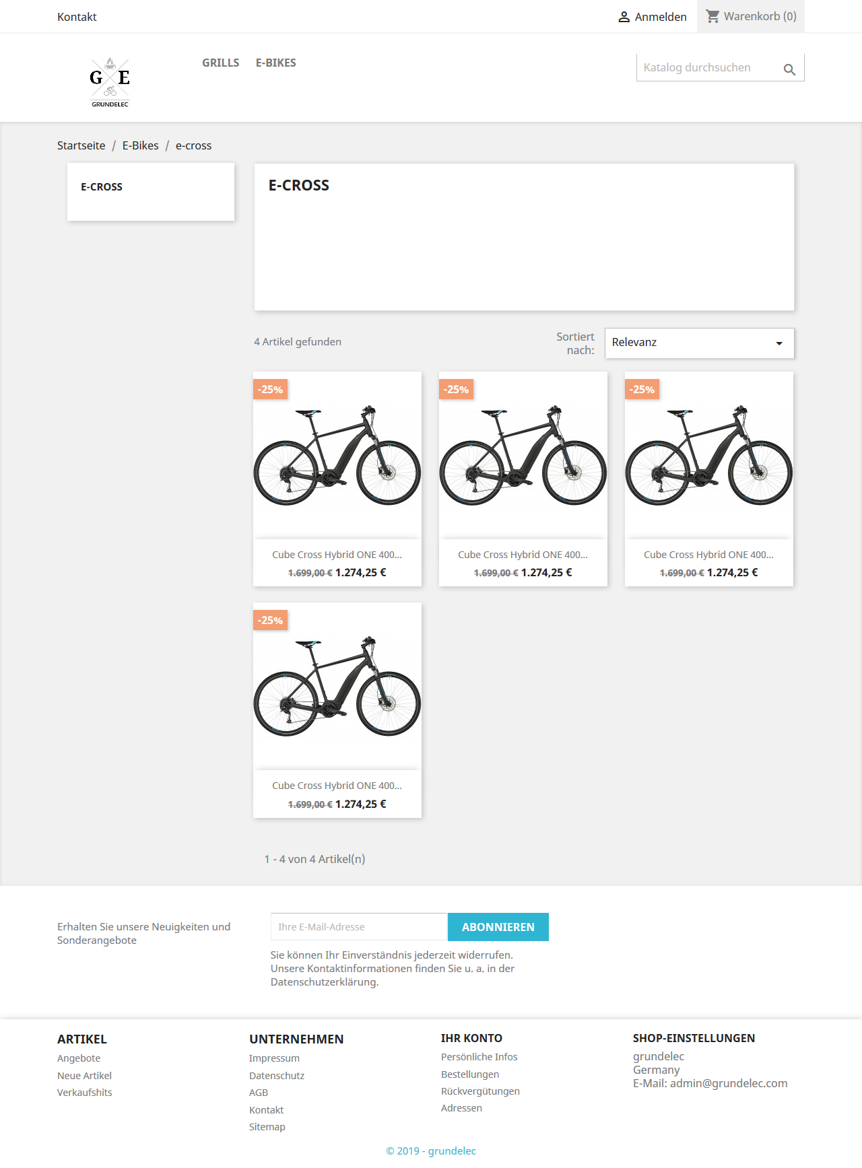Image resolution: width=862 pixels, height=1168 pixels.
Task: Open the Grundelec logo homepage
Action: 110,81
